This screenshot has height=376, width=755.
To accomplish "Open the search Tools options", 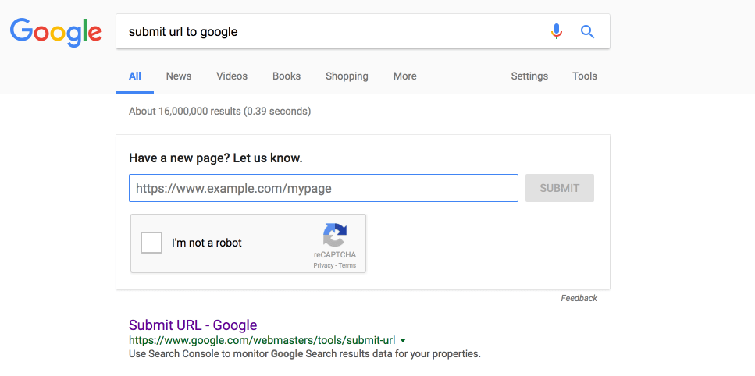I will tap(584, 76).
